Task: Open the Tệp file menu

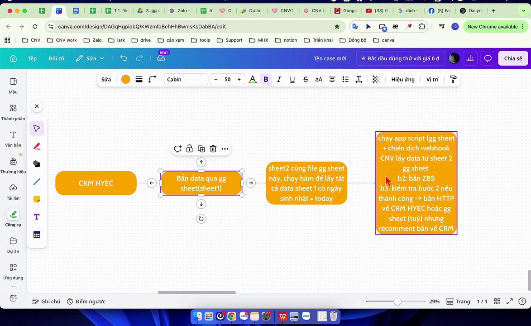Action: pos(32,58)
